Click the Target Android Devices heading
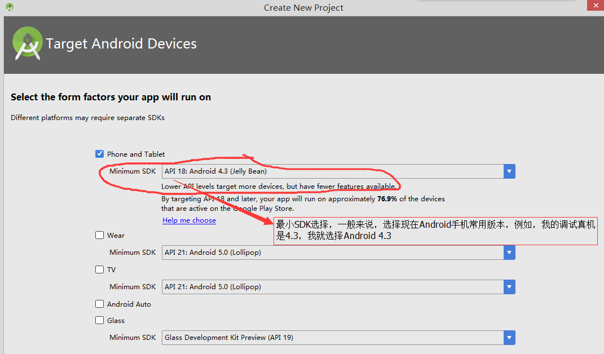The width and height of the screenshot is (604, 354). coord(121,43)
